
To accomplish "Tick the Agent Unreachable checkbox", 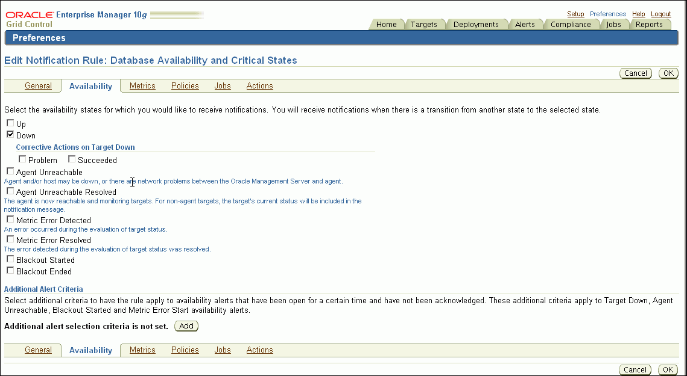I will tap(10, 171).
